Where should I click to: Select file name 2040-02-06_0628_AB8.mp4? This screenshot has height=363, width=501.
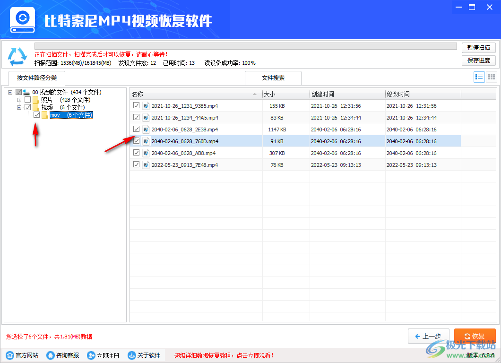[183, 153]
